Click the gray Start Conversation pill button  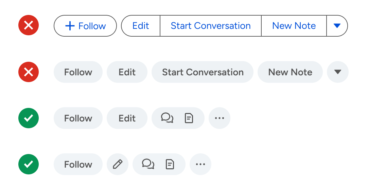[203, 72]
